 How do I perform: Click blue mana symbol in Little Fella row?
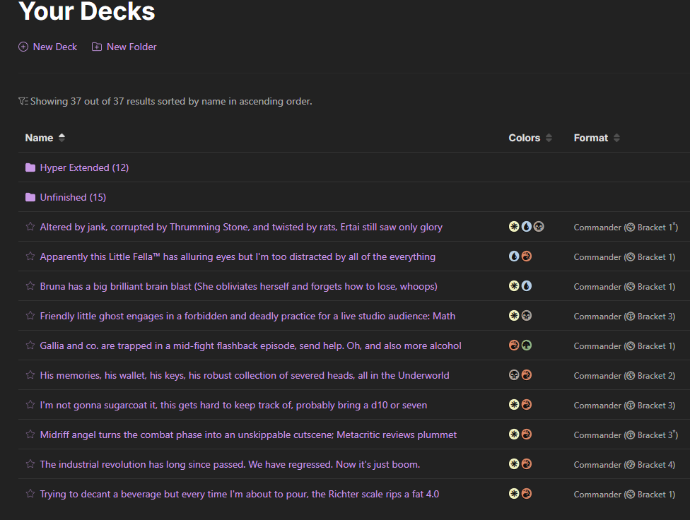(x=514, y=256)
